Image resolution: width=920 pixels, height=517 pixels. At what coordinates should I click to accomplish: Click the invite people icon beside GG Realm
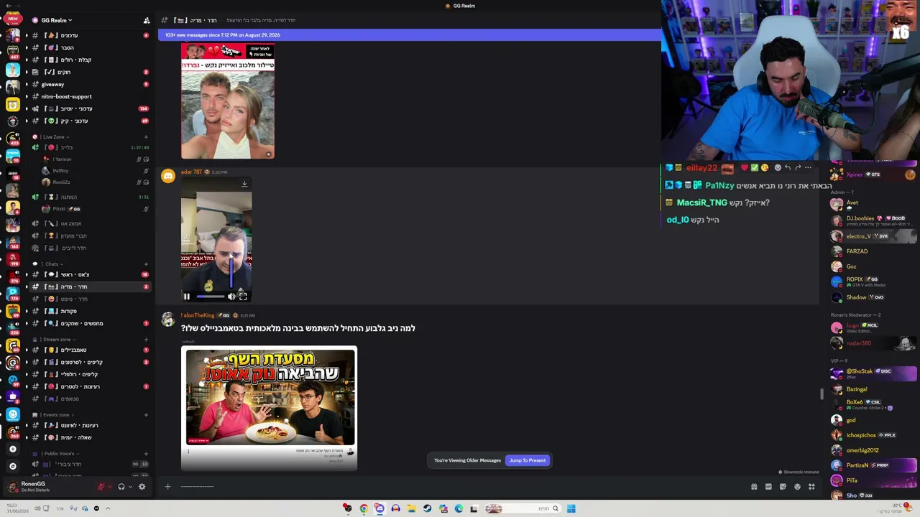point(147,20)
